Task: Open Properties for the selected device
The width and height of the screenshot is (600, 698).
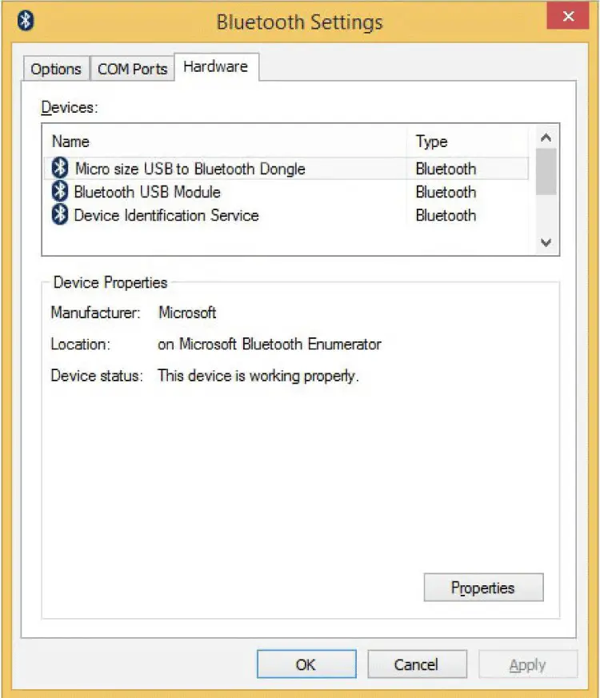Action: pos(483,588)
